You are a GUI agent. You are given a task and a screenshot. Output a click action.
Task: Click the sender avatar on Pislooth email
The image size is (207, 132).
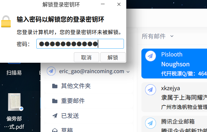(x=150, y=56)
